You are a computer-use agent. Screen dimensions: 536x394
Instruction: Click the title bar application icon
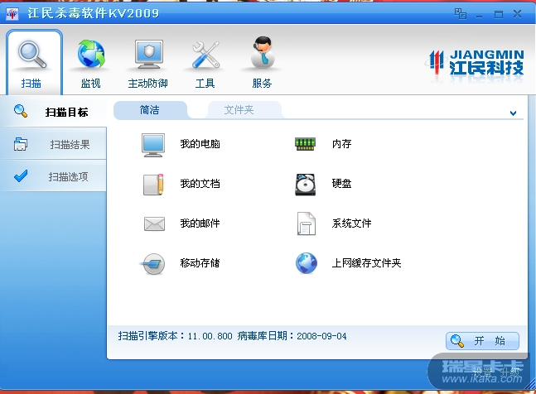[x=12, y=13]
